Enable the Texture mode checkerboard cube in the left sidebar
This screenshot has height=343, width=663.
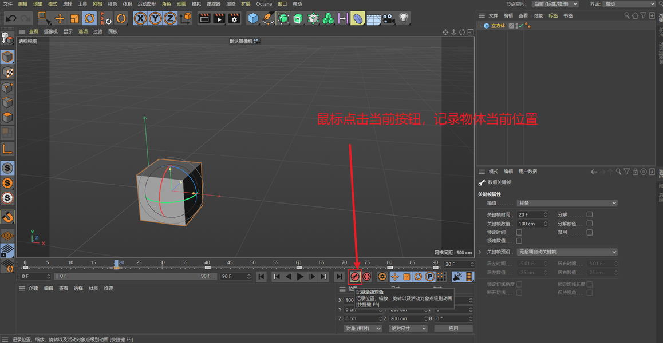coord(7,72)
